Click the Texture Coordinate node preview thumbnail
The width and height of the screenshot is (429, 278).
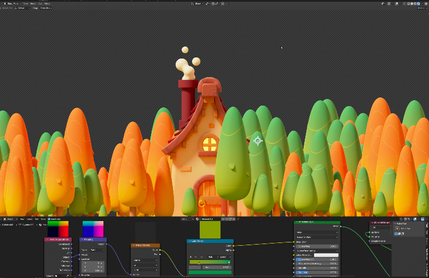pos(57,229)
